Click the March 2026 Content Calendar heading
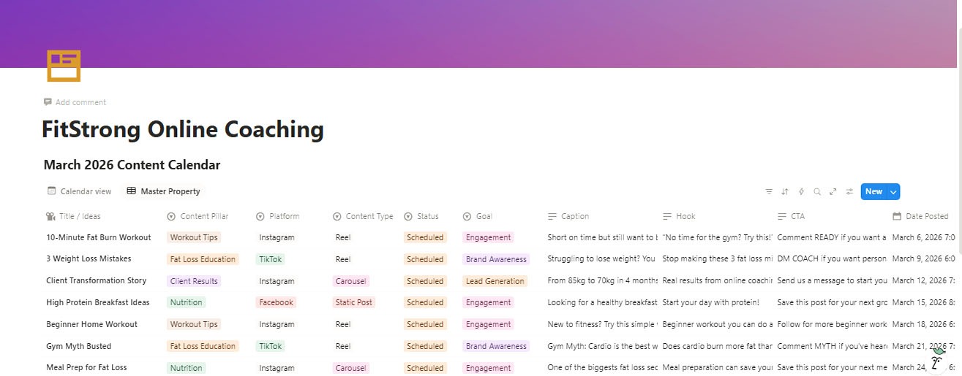The height and width of the screenshot is (376, 962). coord(132,165)
